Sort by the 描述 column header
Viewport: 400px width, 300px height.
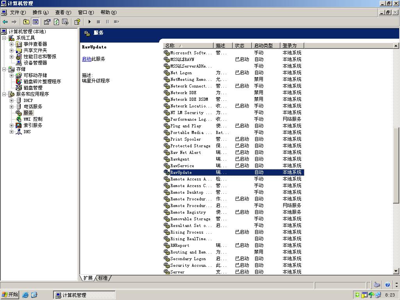pyautogui.click(x=223, y=46)
